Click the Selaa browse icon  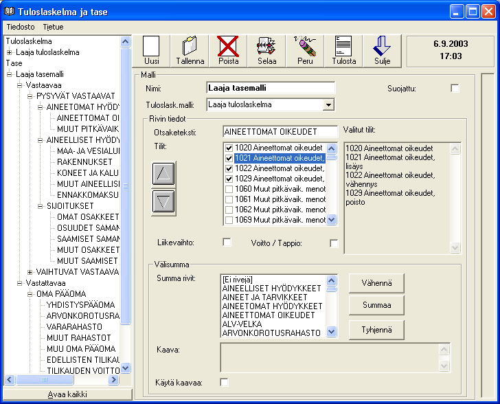266,46
